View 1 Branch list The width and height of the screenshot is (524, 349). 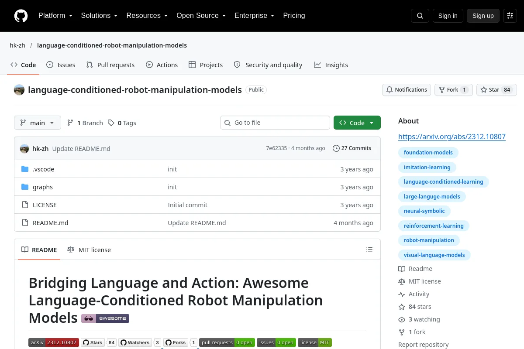tap(85, 123)
